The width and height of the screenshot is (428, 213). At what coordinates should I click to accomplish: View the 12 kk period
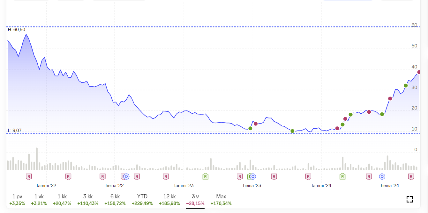169,200
